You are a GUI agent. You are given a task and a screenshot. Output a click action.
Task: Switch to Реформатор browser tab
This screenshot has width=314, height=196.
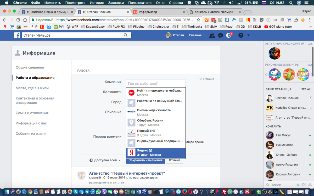(159, 12)
